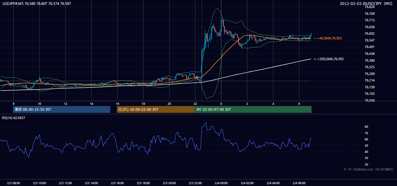Click the 2/3 10:00 date-time label
This screenshot has height=186, width=397.
click(x=39, y=183)
